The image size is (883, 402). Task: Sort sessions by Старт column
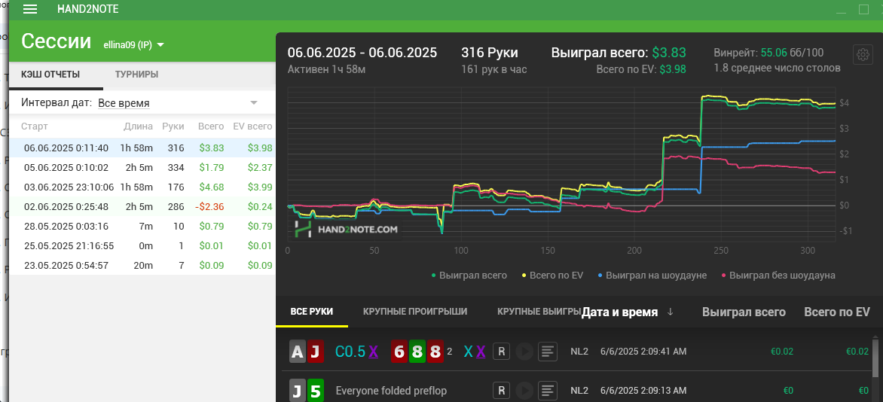click(x=35, y=126)
